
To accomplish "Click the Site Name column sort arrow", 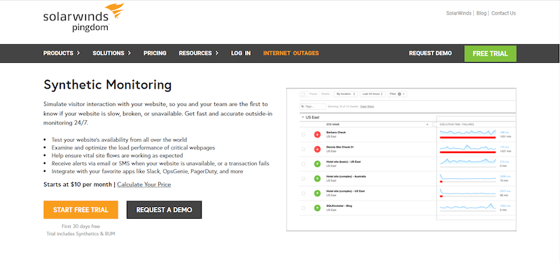I will 427,124.
